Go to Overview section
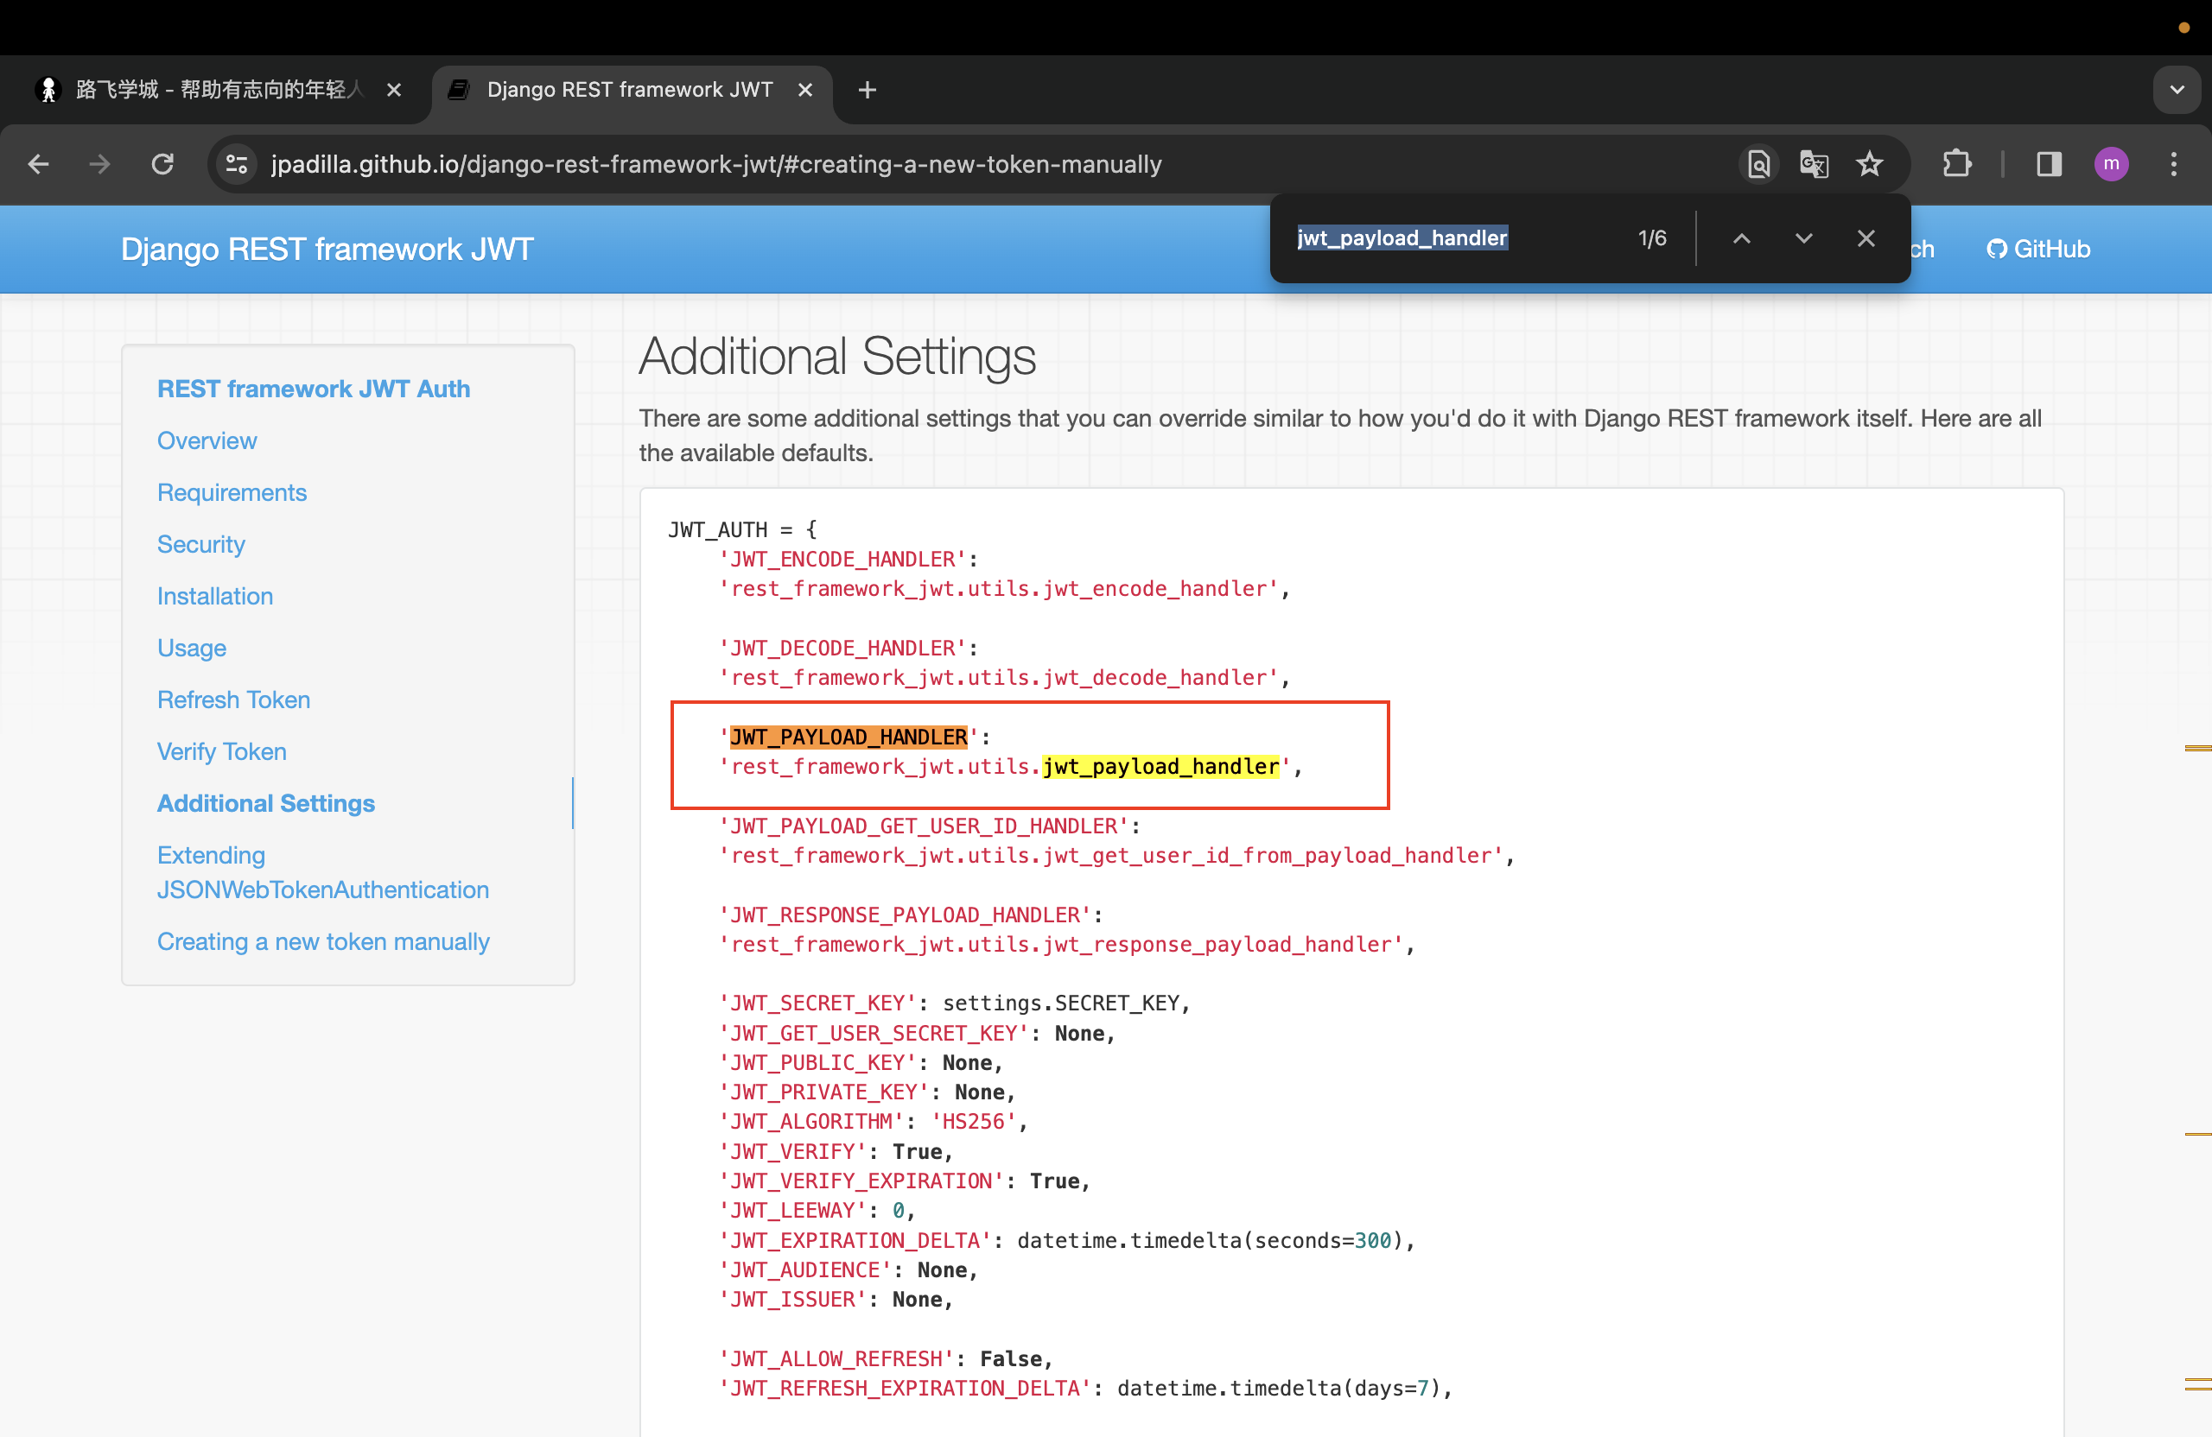 coord(207,441)
